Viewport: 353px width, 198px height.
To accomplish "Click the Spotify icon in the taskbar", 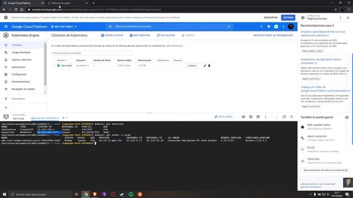I will click(131, 194).
